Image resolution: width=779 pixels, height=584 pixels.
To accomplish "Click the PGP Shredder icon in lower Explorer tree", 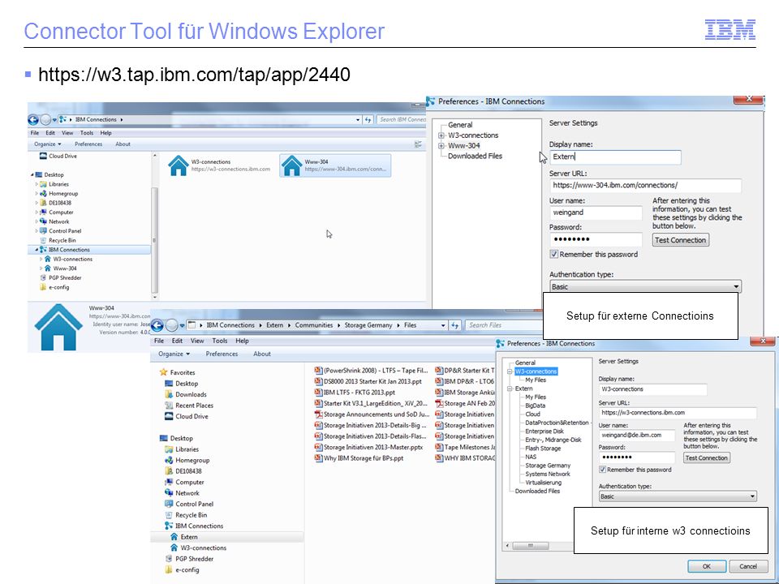I will point(169,559).
